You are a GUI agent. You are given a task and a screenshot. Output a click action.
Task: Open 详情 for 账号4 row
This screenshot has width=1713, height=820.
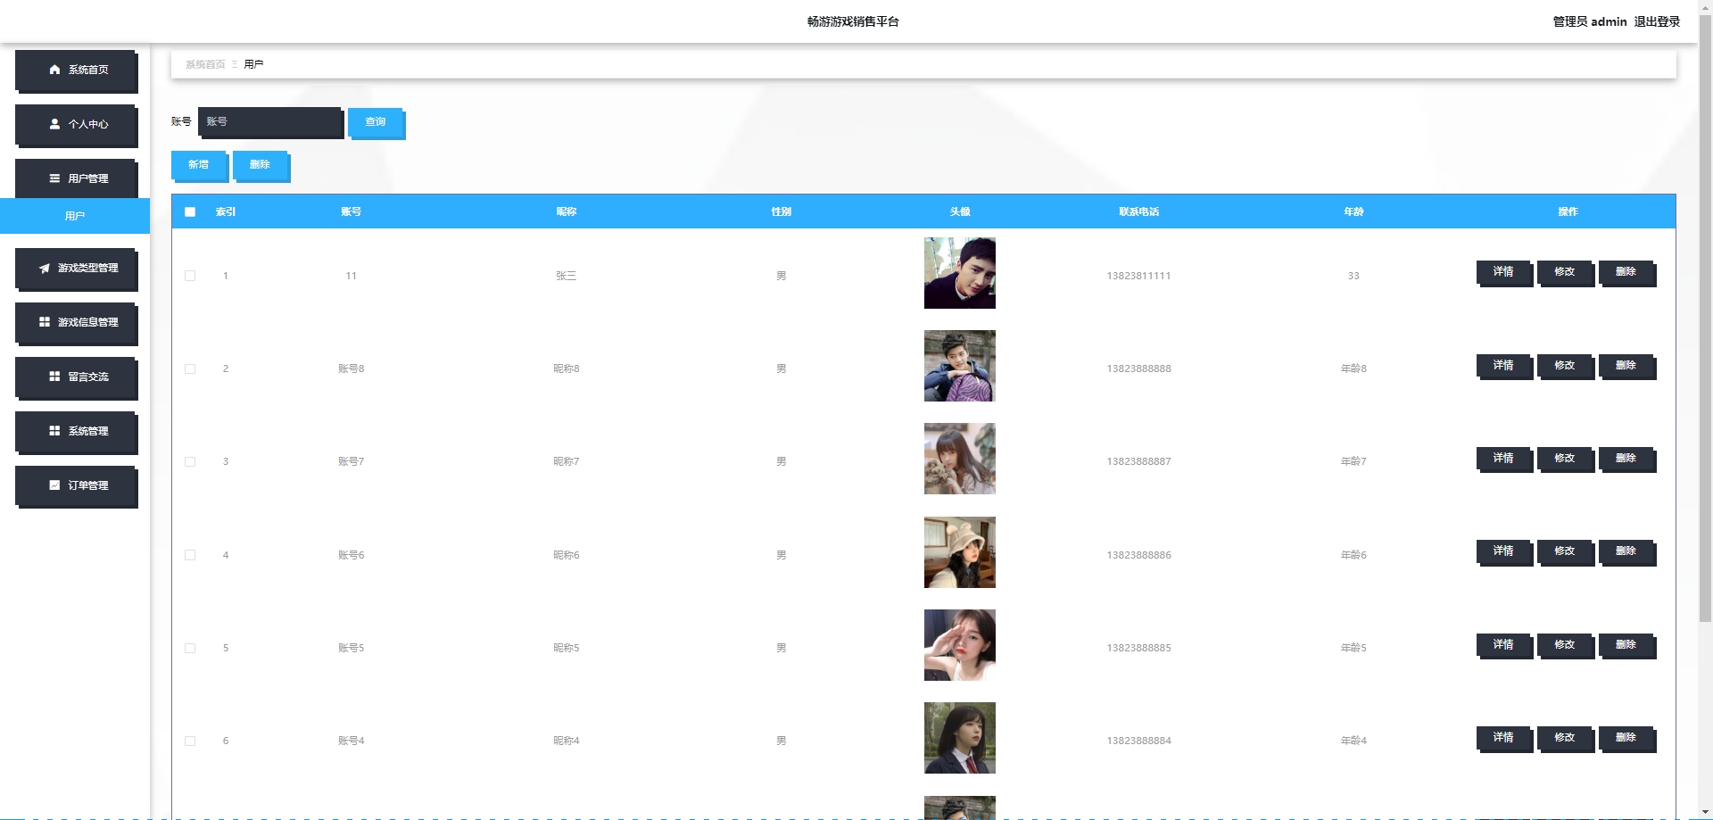1504,739
